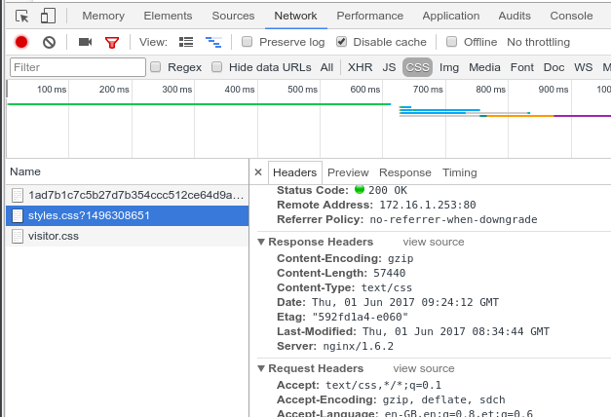The width and height of the screenshot is (611, 417).
Task: Select the XHR filter type
Action: pos(360,67)
